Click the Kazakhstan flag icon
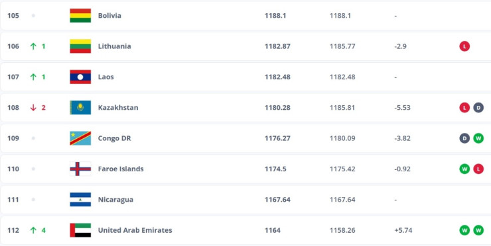 tap(80, 107)
